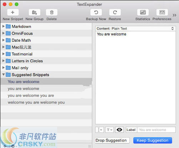
Task: Select the Letters in Circles folder
Action: [x=46, y=61]
